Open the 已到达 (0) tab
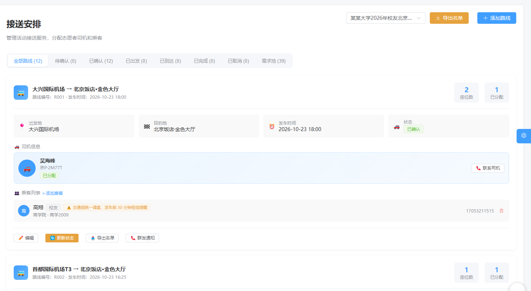Viewport: 531px width, 291px height. [170, 61]
